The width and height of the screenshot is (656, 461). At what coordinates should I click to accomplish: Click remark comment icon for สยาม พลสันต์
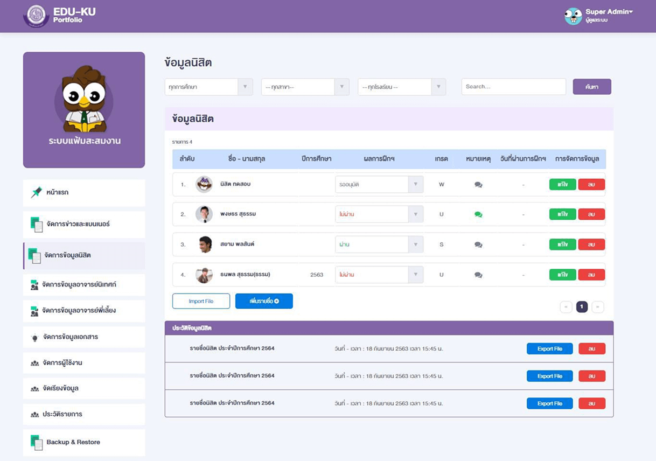(478, 245)
